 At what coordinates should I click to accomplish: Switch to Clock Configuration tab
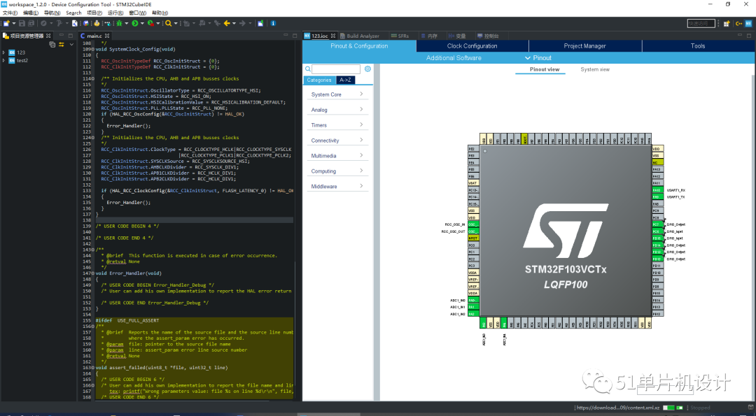pyautogui.click(x=472, y=46)
